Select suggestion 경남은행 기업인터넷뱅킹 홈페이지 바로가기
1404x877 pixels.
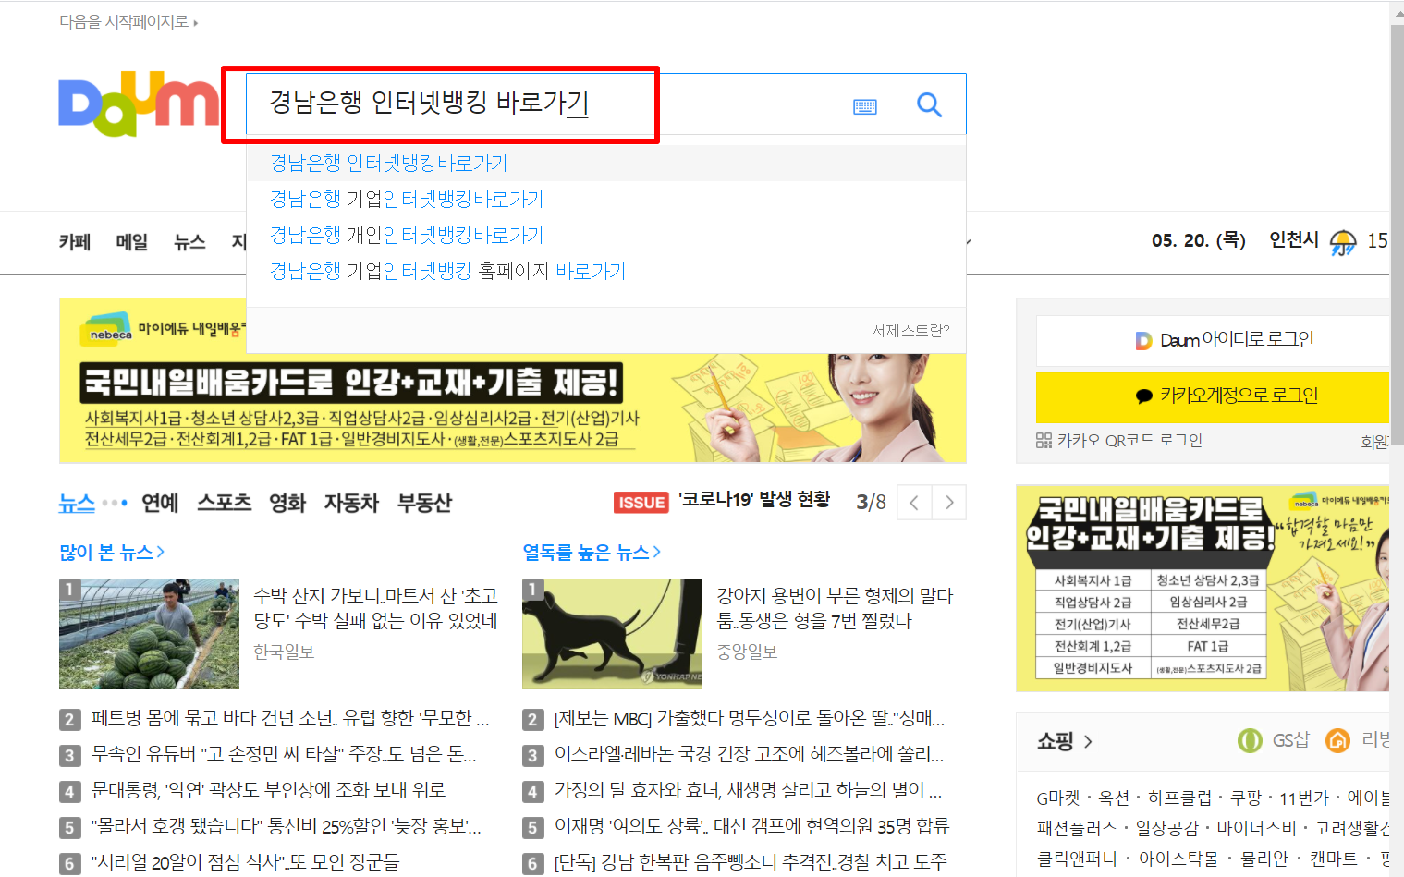pos(447,272)
